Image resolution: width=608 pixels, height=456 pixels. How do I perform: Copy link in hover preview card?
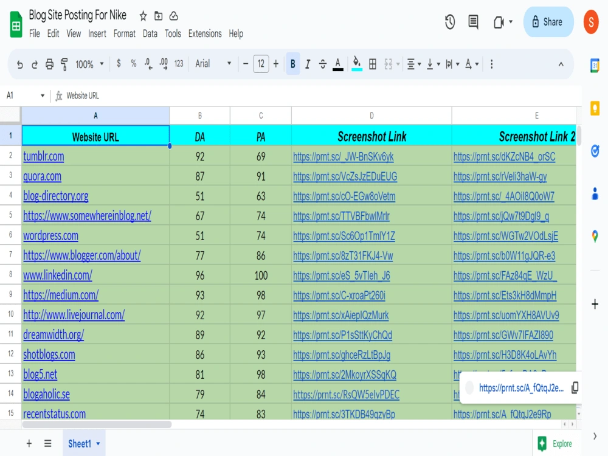coord(575,387)
